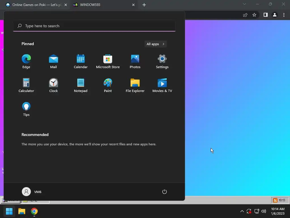
Task: Open Settings from pinned apps
Action: pyautogui.click(x=162, y=62)
